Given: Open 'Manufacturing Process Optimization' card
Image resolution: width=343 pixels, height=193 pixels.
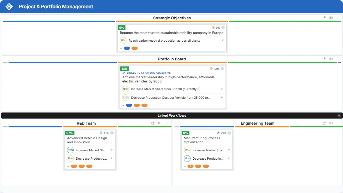Looking at the screenshot, I should point(202,140).
